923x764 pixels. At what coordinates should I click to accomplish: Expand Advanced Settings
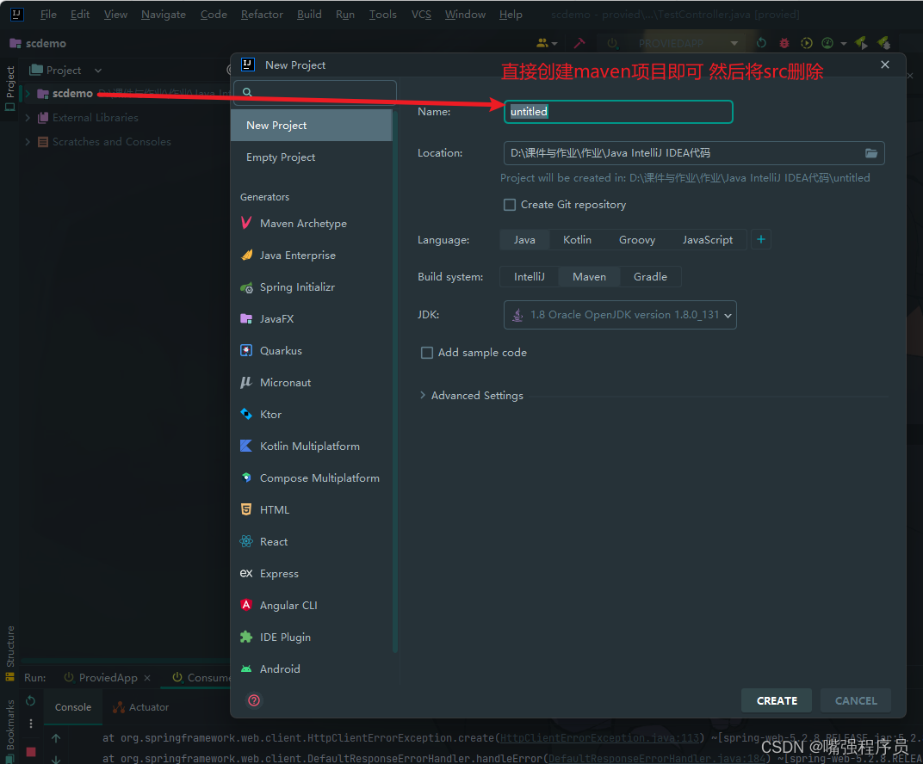[x=472, y=395]
